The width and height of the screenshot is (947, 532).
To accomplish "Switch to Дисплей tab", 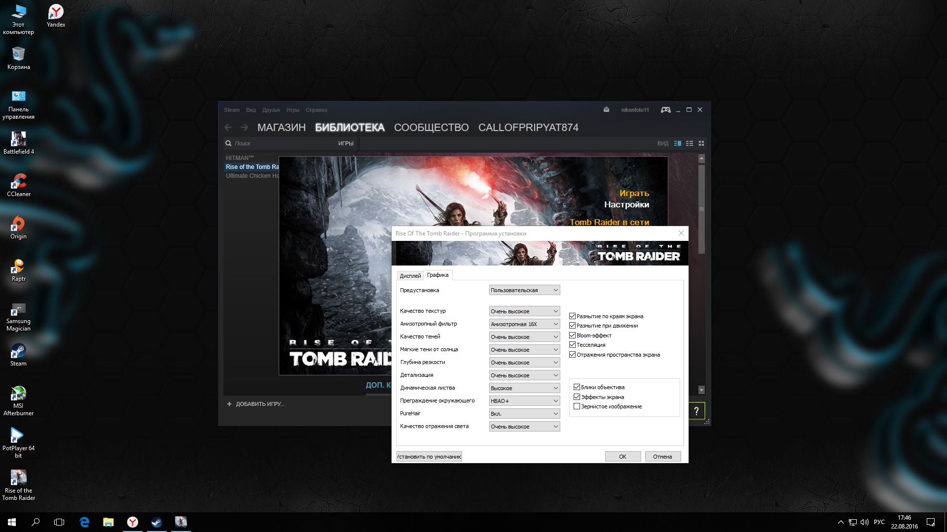I will (410, 276).
